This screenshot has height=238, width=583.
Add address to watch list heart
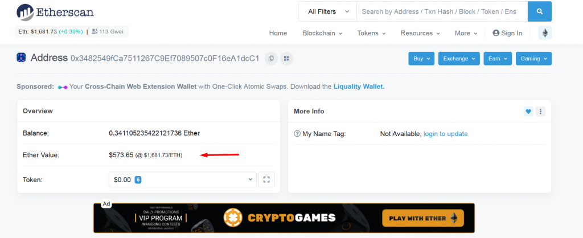tap(528, 112)
